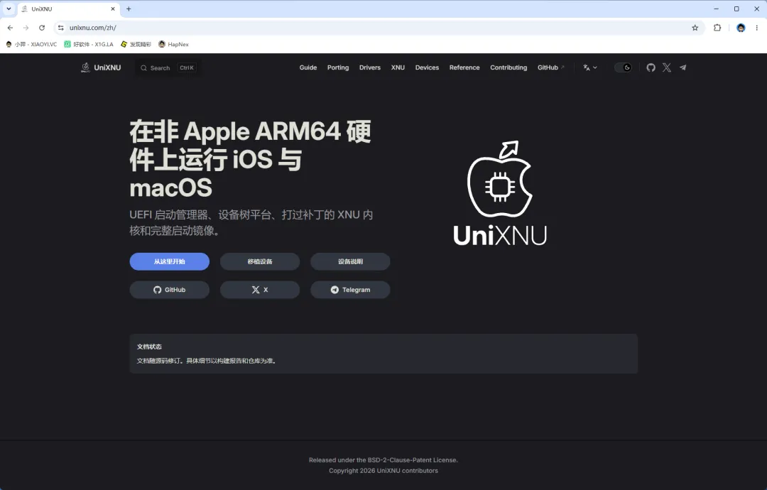Screen dimensions: 767x490
Task: Click the Telegram hero button
Action: [x=350, y=290]
